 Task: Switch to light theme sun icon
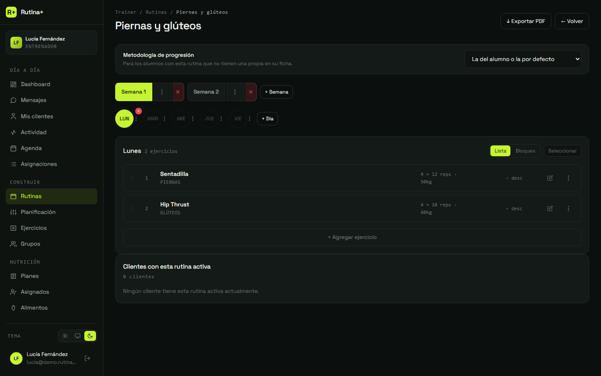click(65, 336)
